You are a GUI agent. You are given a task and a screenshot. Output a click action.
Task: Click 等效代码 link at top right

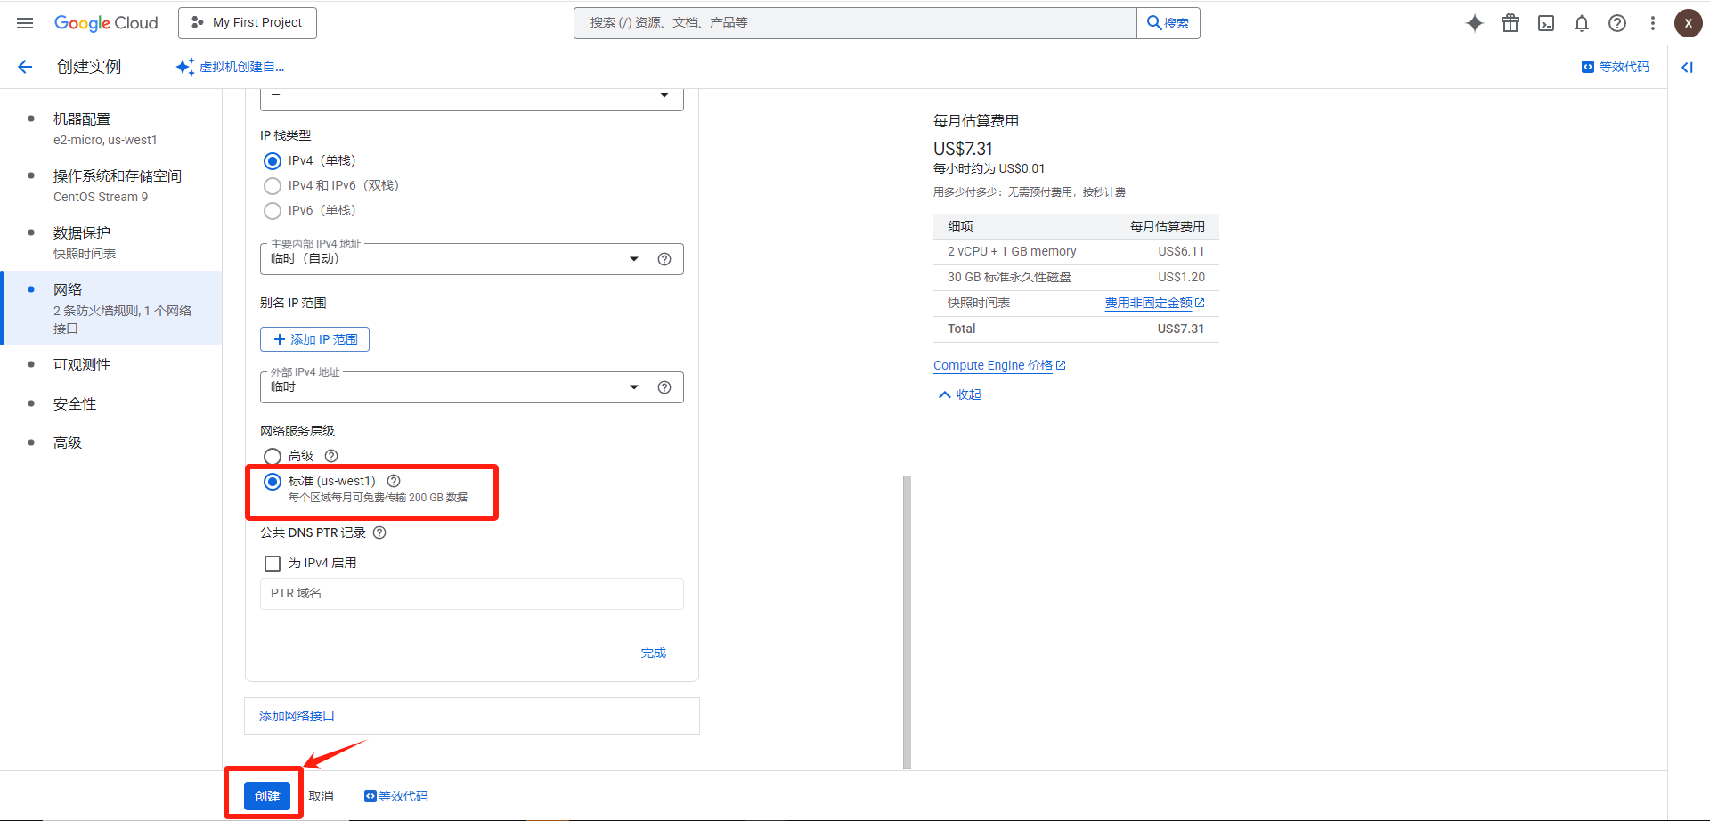1616,67
